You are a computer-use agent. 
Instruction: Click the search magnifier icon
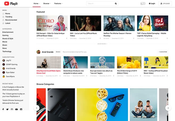[116, 4]
